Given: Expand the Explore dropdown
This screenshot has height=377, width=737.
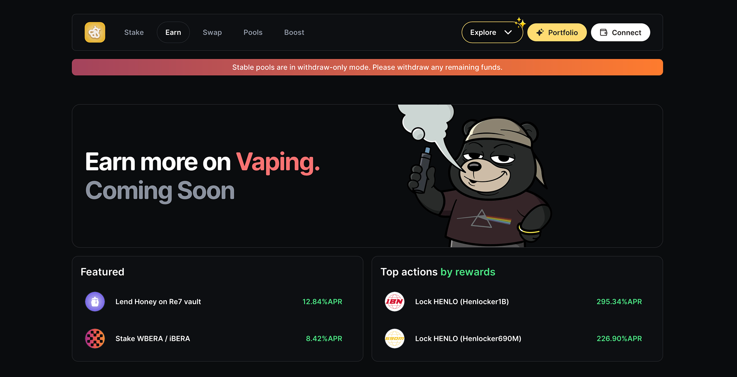Looking at the screenshot, I should (x=492, y=32).
